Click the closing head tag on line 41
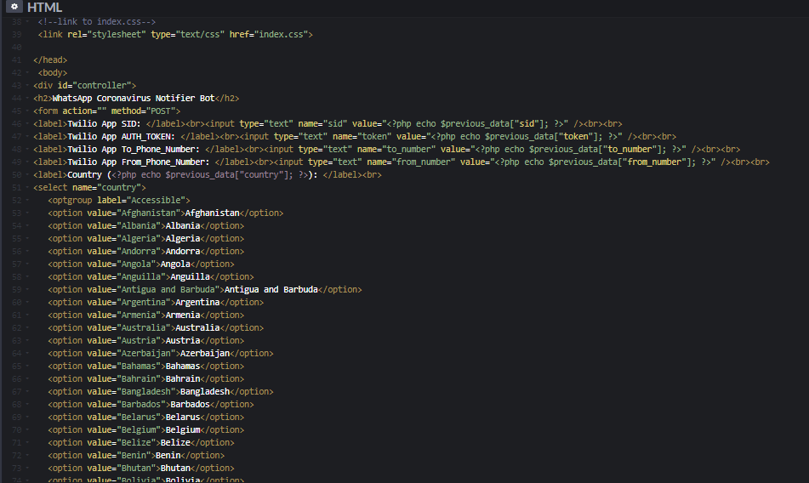The height and width of the screenshot is (483, 809). [49, 60]
